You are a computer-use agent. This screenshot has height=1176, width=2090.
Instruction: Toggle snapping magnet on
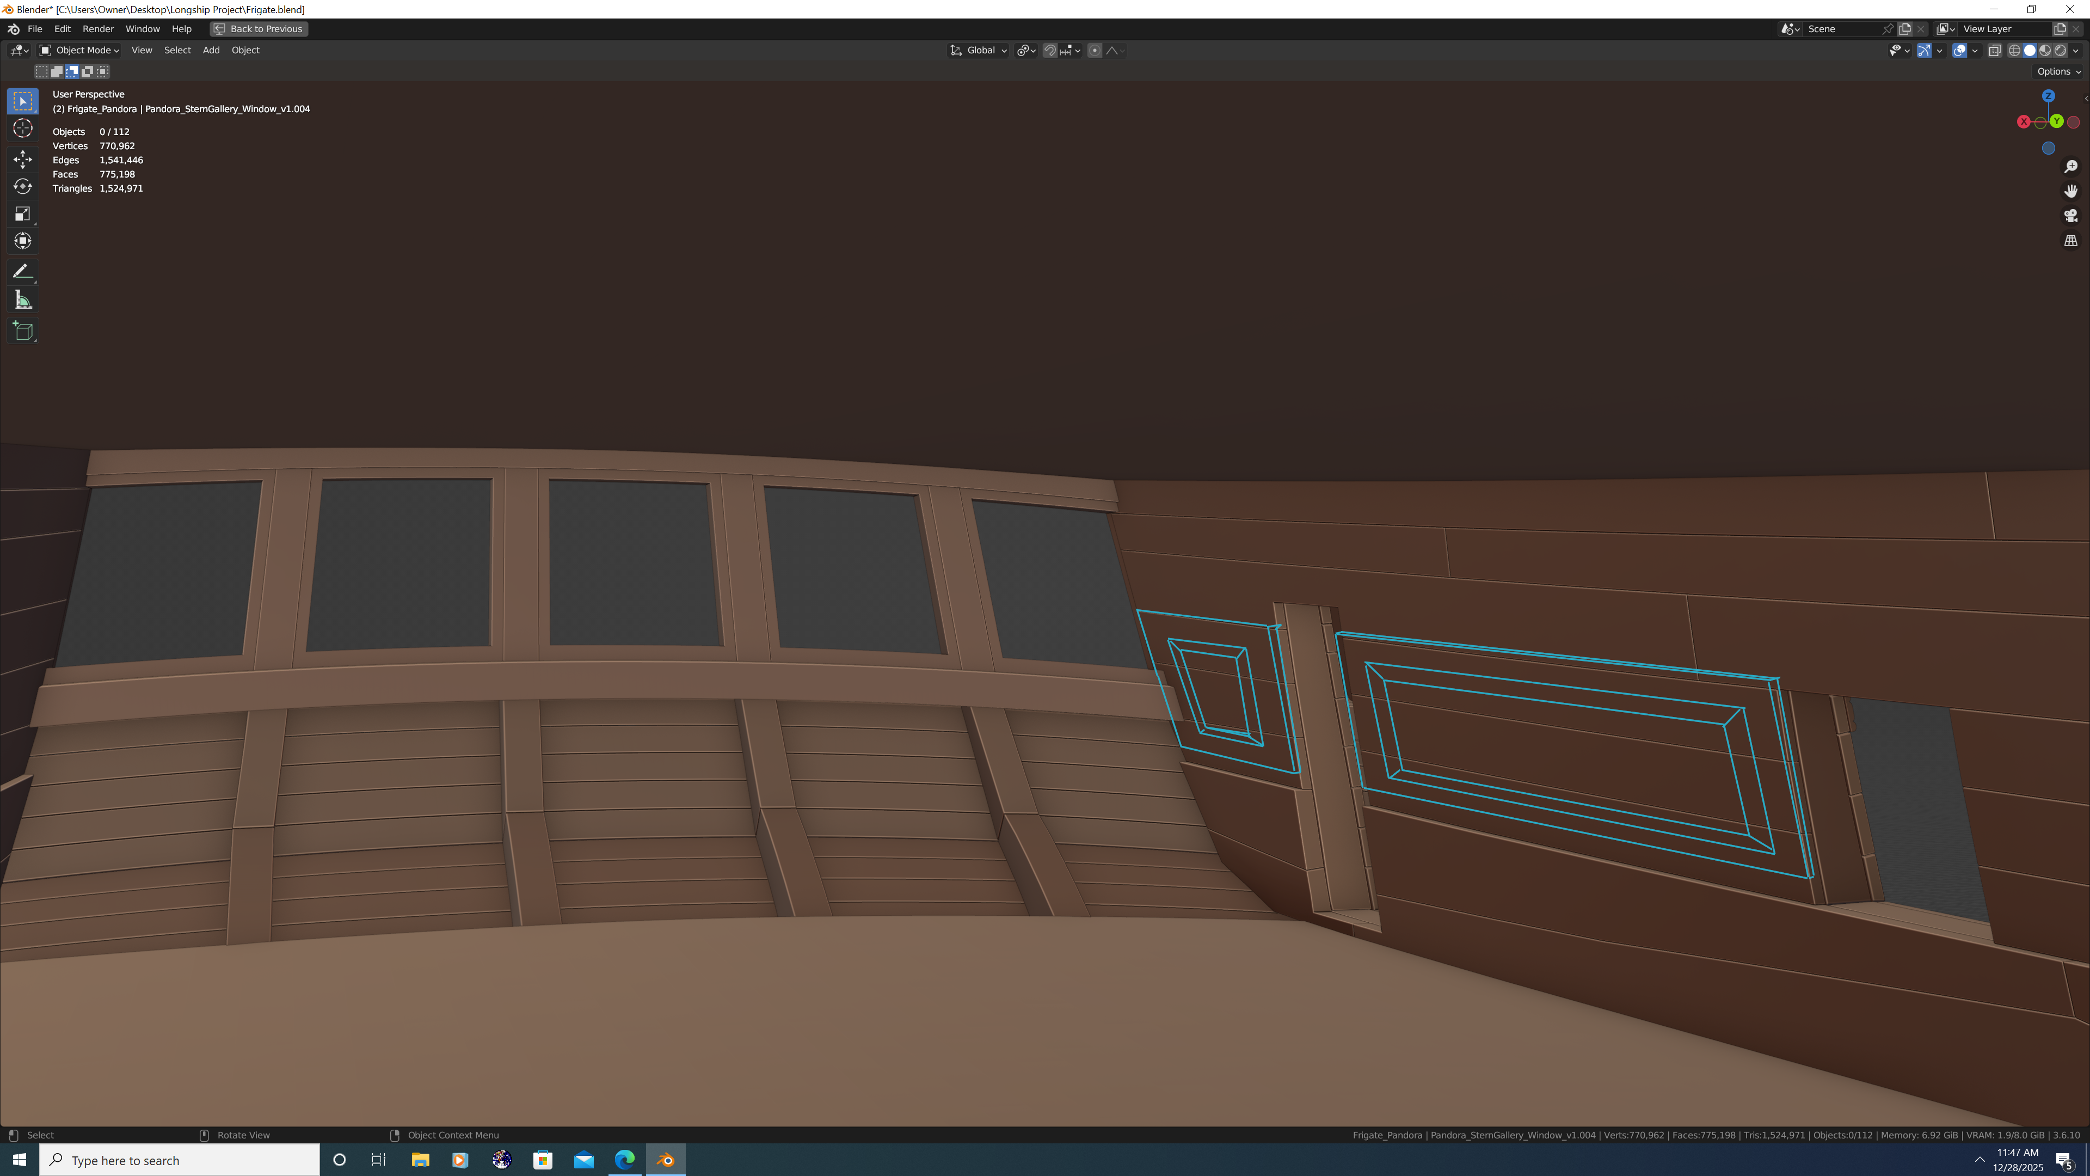1050,50
